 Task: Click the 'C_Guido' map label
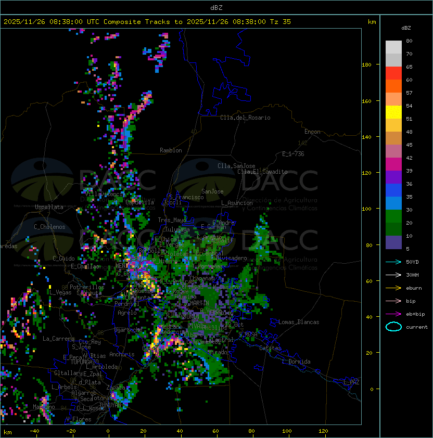63,259
